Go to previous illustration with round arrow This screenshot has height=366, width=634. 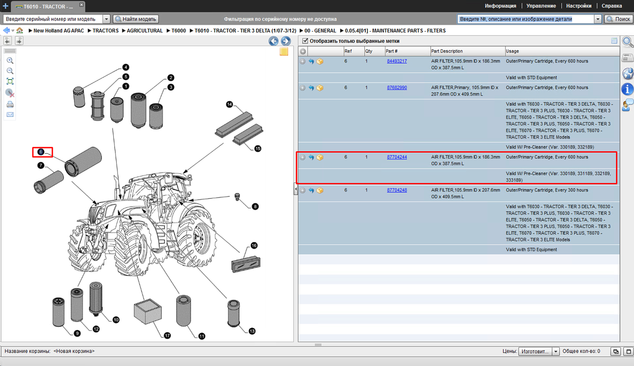coord(273,41)
